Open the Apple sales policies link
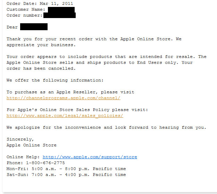This screenshot has height=194, width=217. (x=65, y=116)
